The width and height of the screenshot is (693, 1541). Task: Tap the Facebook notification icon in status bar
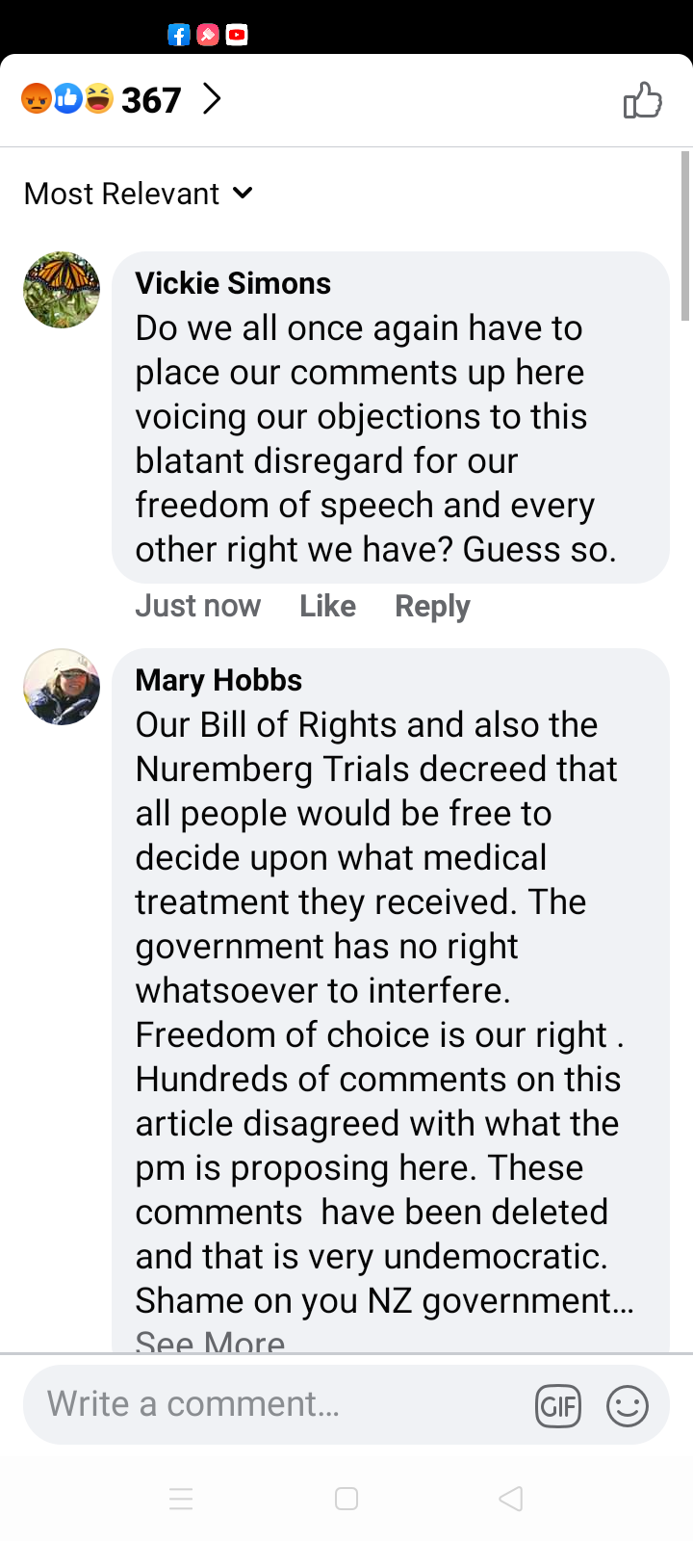[x=179, y=36]
